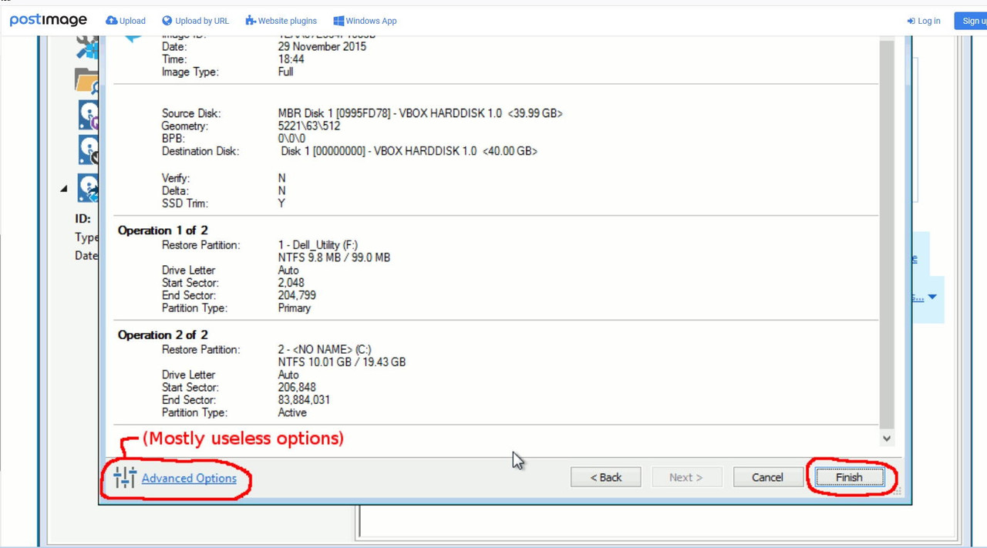
Task: Click the wrench tools icon in sidebar
Action: [87, 46]
